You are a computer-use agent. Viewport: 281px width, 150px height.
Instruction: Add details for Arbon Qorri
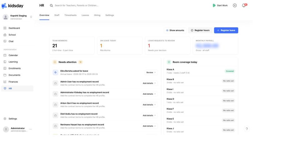tap(149, 105)
